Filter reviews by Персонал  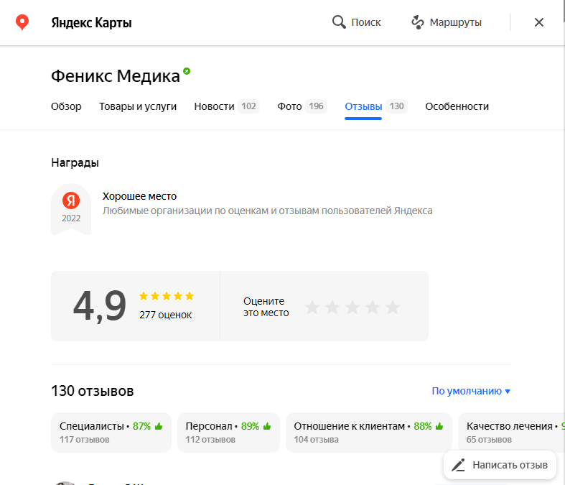point(228,433)
